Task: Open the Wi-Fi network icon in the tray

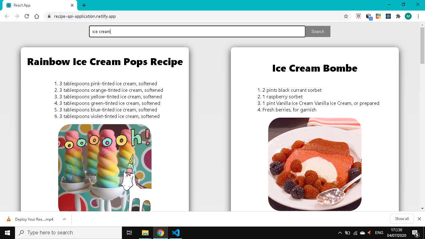Action: pyautogui.click(x=355, y=233)
